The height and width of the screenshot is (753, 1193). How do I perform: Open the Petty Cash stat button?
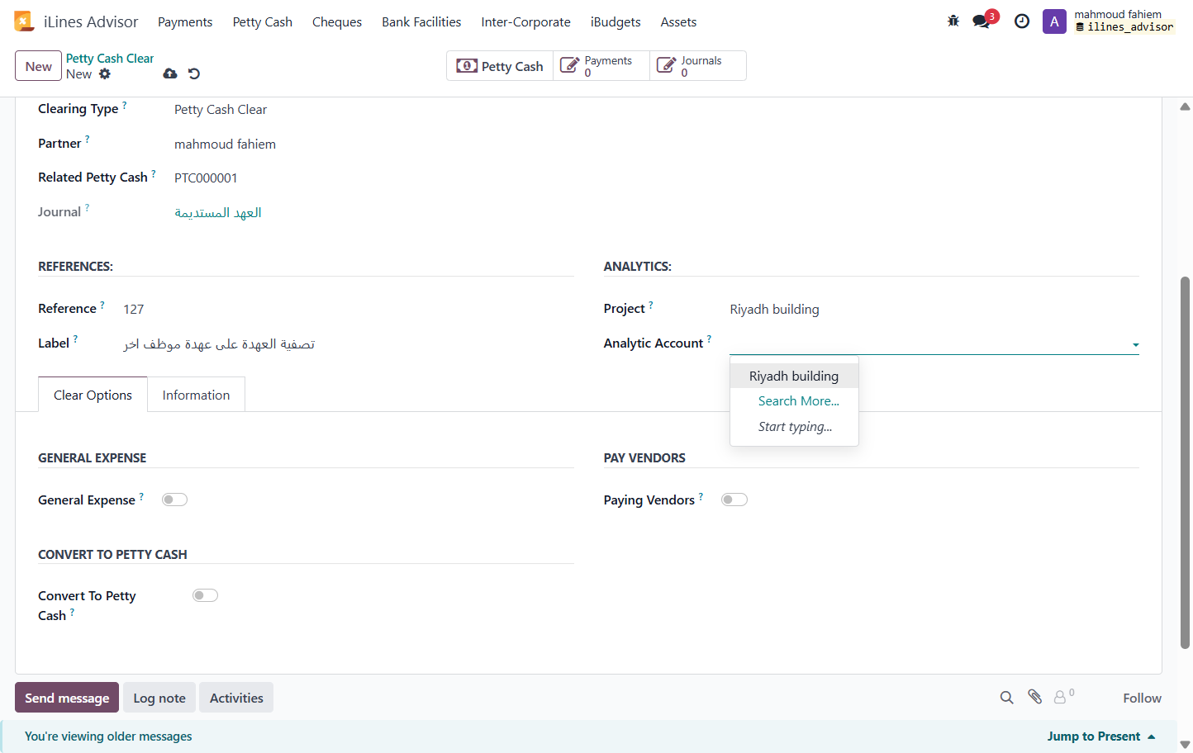(500, 66)
